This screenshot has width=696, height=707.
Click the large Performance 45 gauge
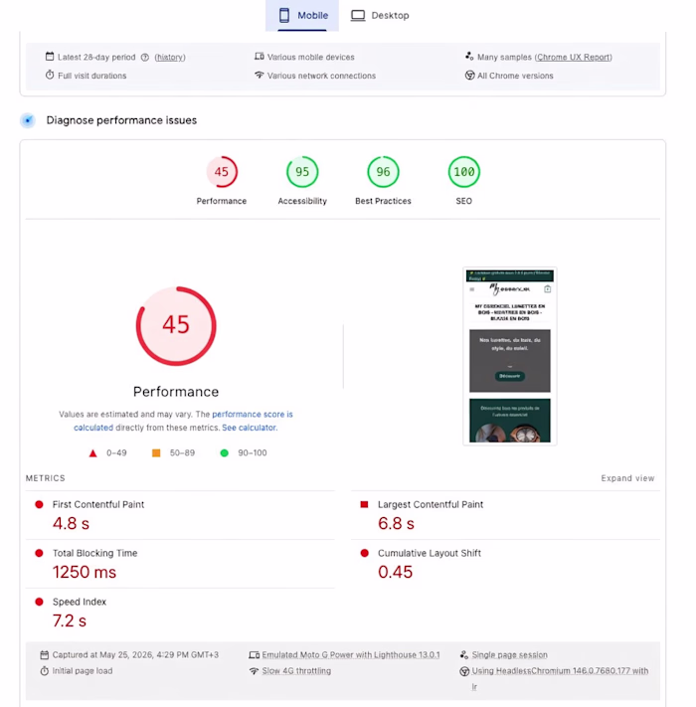click(176, 326)
